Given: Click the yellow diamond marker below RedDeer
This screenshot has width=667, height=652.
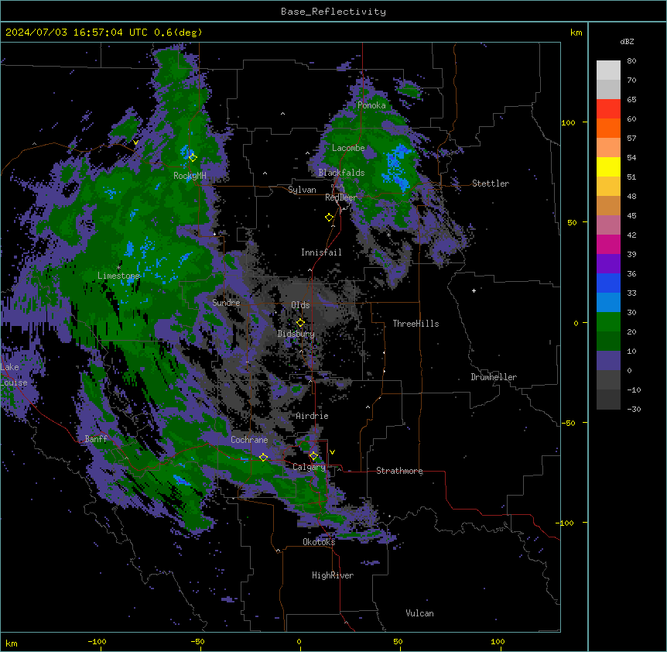Looking at the screenshot, I should pyautogui.click(x=330, y=218).
